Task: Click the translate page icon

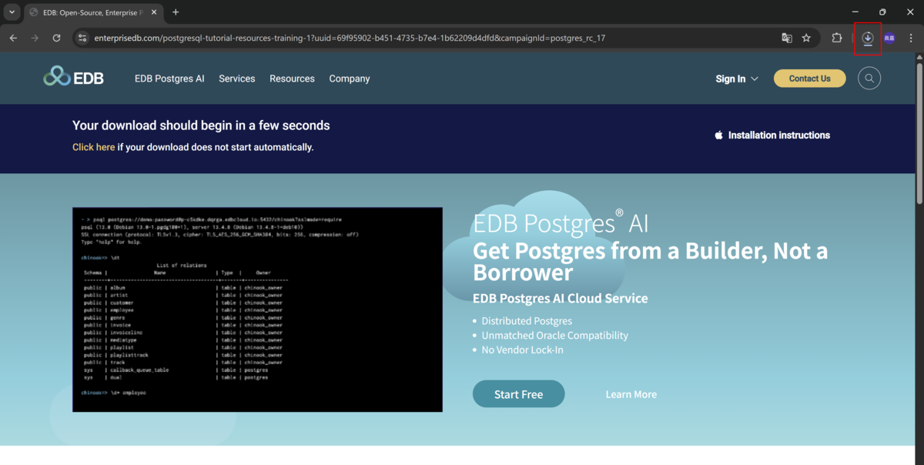Action: (786, 38)
